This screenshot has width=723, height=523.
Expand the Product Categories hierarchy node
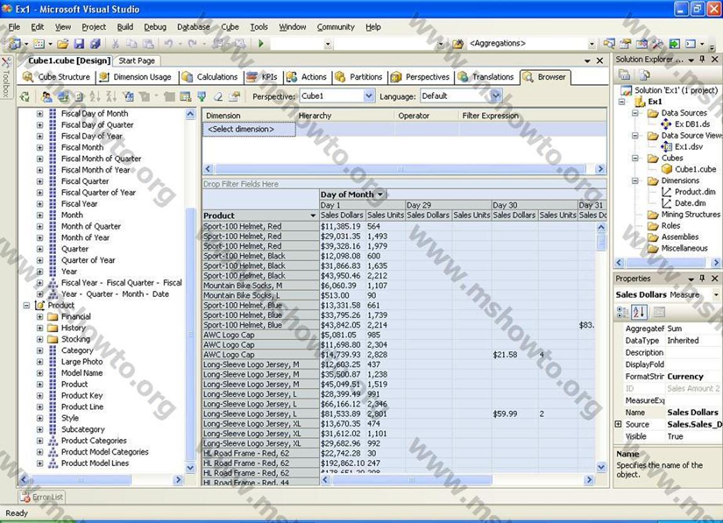point(40,441)
